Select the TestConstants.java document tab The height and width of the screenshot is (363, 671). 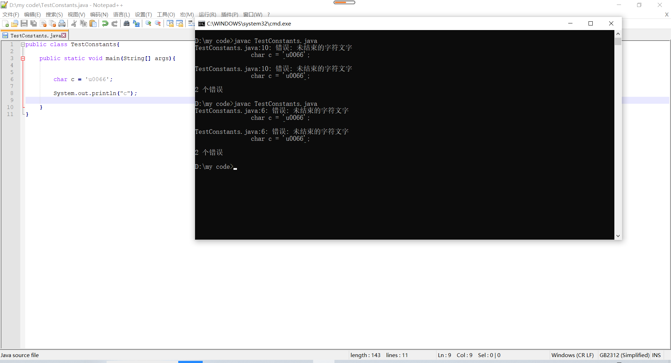[35, 35]
